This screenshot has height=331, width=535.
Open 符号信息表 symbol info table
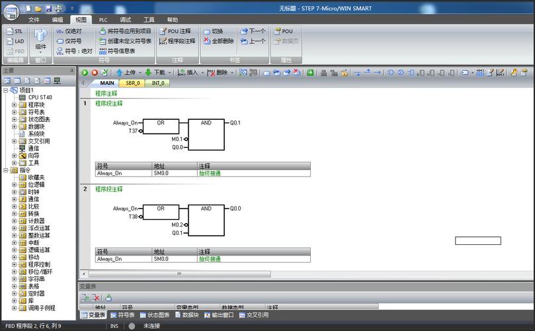[116, 51]
